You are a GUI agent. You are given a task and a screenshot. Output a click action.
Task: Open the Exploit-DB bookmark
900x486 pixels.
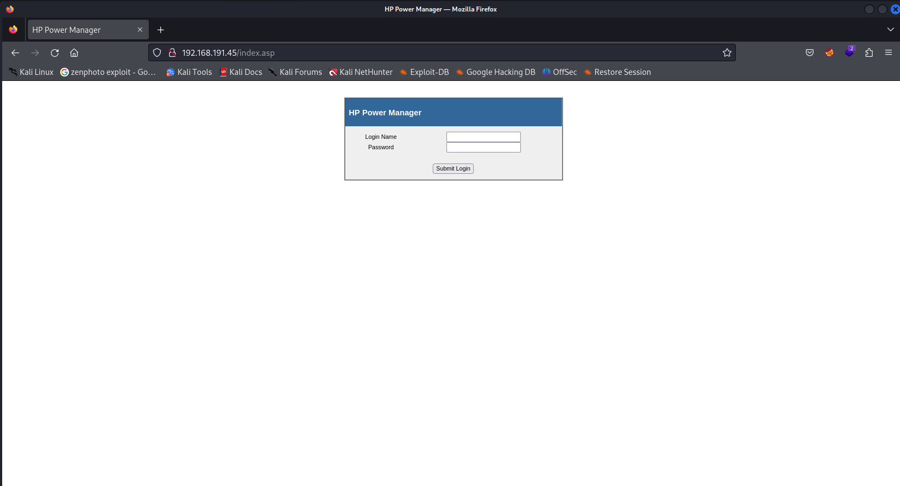pyautogui.click(x=424, y=72)
